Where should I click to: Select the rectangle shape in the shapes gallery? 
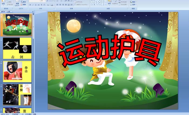pyautogui.click(x=92, y=2)
